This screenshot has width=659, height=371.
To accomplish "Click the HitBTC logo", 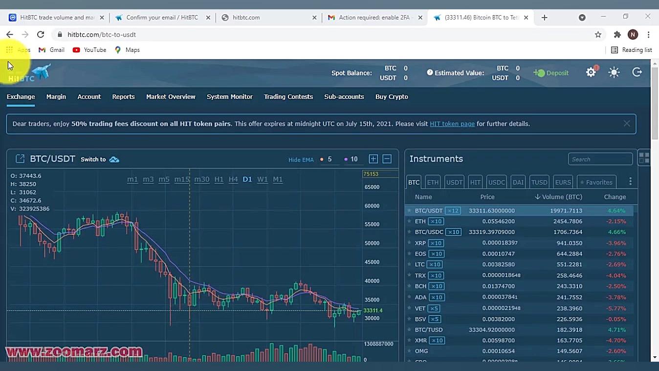I will pyautogui.click(x=29, y=73).
